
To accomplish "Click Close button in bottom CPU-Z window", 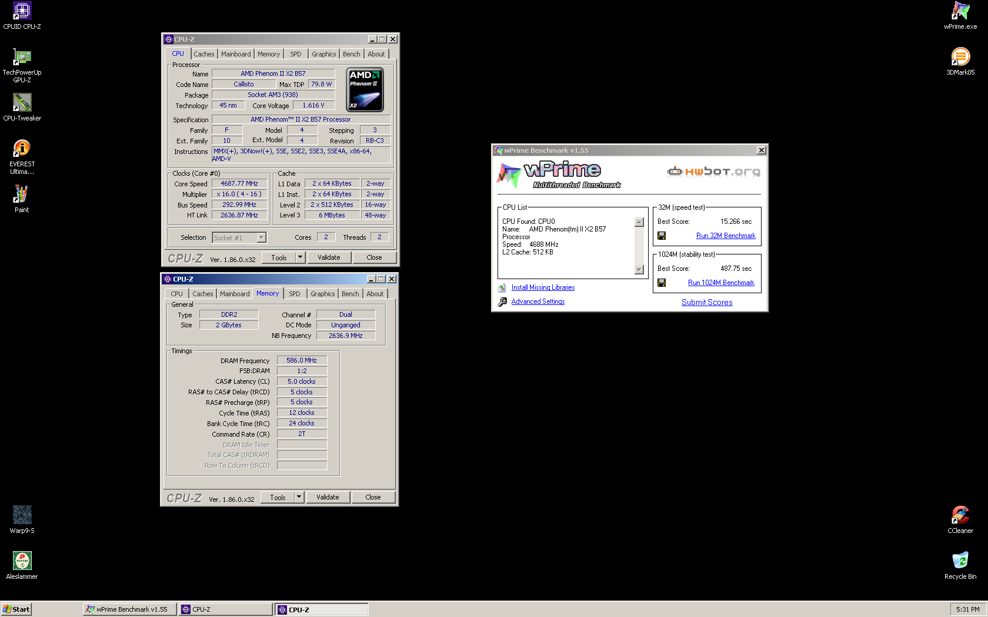I will [x=373, y=497].
